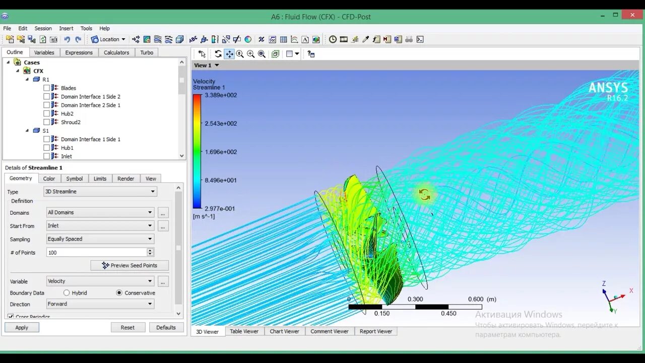Activate the viewer Pan tool
Viewport: 645px width, 363px height.
229,54
